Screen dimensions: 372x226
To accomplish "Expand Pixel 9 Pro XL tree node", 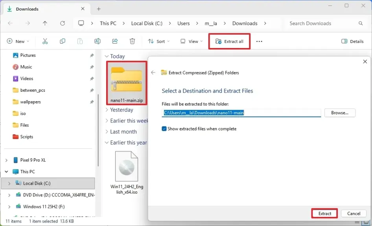I will click(x=6, y=160).
